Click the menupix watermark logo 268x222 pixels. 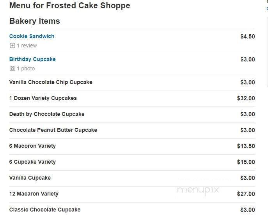click(x=198, y=190)
